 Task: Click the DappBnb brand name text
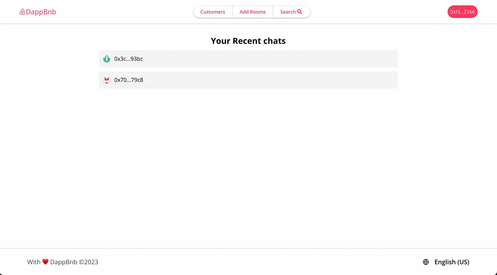(41, 12)
